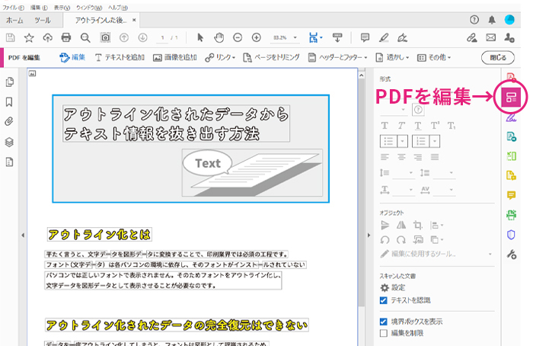Click the pink PDFを編集 tool icon
The height and width of the screenshot is (346, 533).
coord(511,97)
